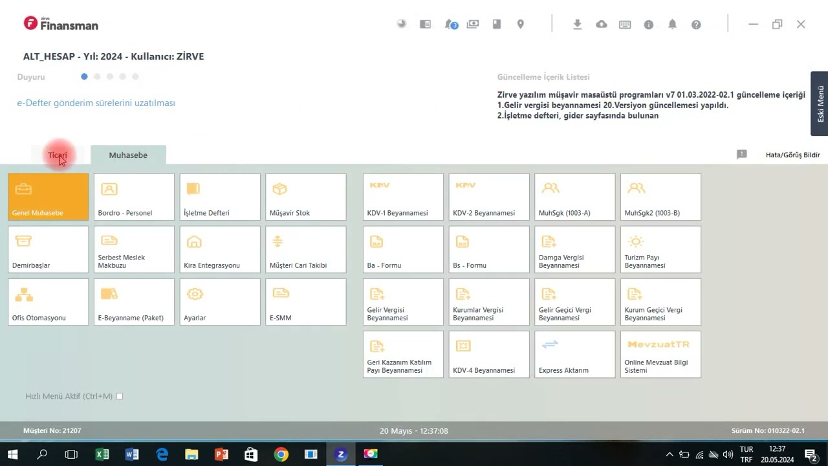This screenshot has height=466, width=828.
Task: Click the location pin icon in the header
Action: click(x=520, y=24)
